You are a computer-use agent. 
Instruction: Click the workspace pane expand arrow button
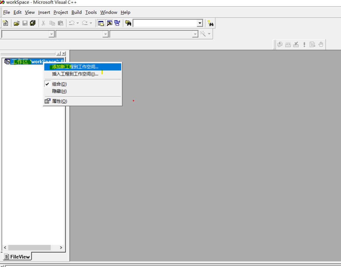59,53
